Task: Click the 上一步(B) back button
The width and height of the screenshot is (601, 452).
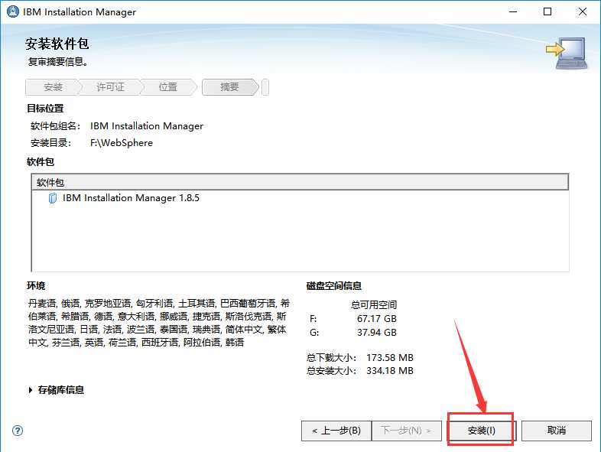Action: [336, 431]
